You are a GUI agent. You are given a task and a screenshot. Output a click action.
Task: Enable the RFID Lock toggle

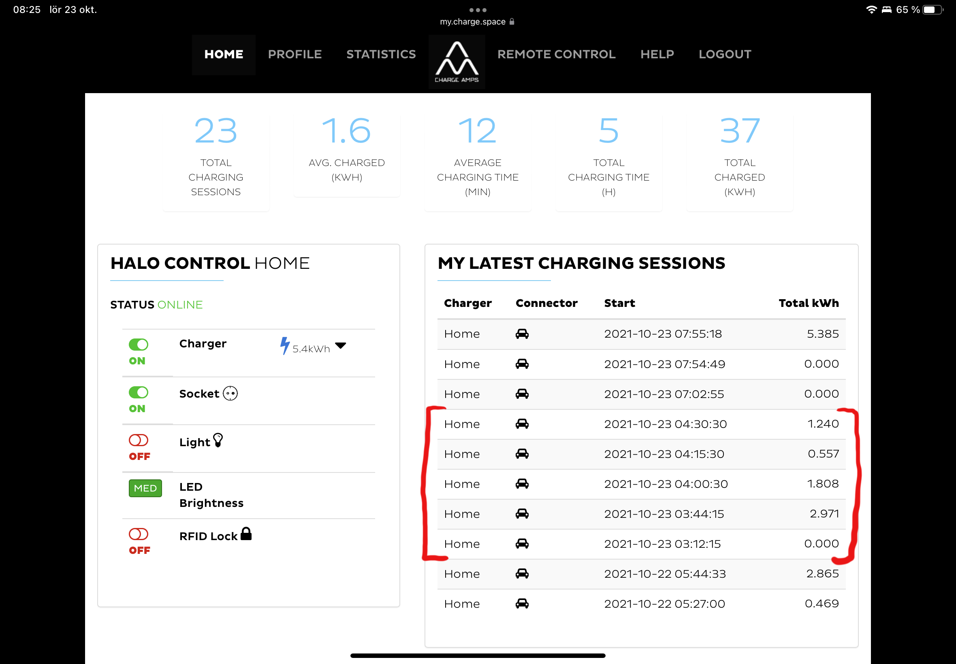138,534
